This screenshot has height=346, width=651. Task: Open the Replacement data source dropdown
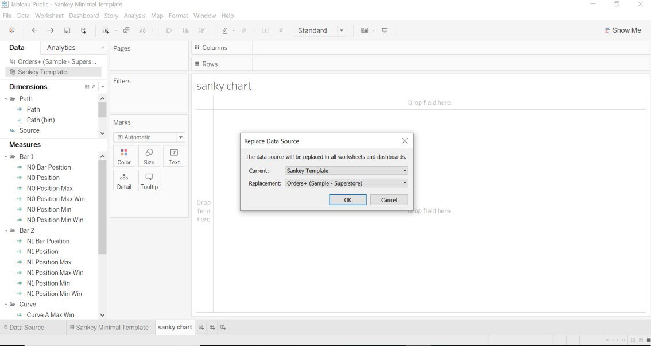click(405, 183)
